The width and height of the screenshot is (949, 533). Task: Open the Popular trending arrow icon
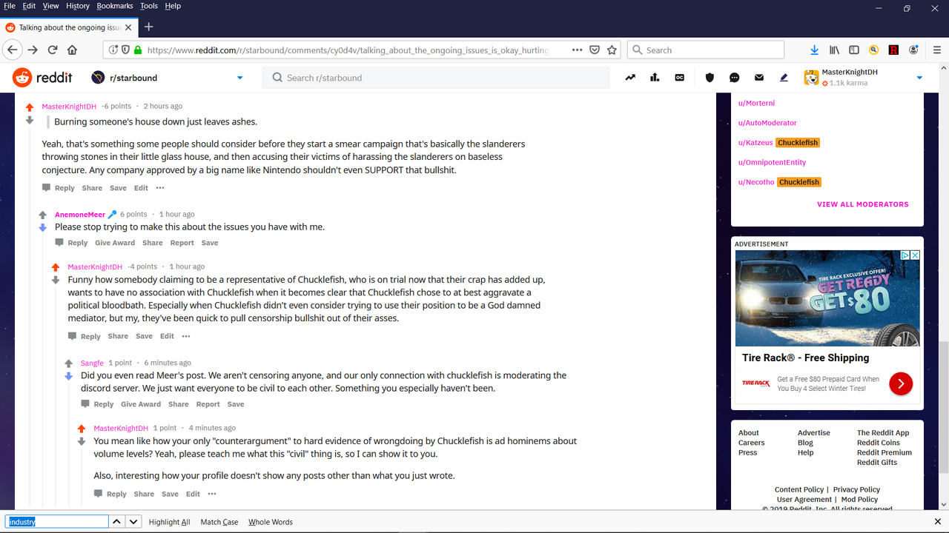point(630,78)
